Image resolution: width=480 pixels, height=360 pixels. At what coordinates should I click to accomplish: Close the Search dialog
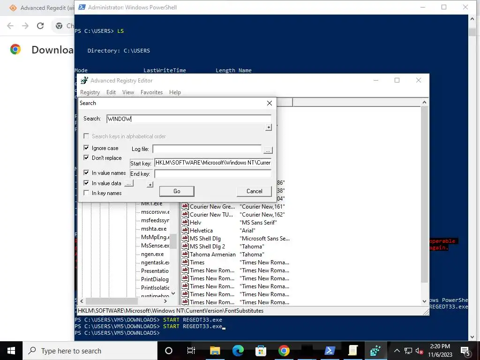tap(270, 103)
